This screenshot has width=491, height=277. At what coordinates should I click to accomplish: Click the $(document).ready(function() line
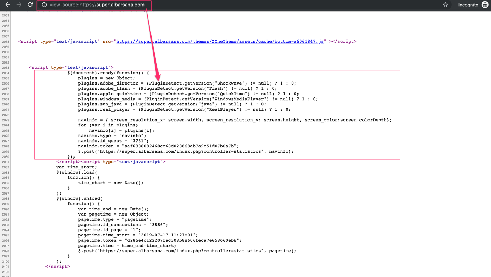click(108, 73)
